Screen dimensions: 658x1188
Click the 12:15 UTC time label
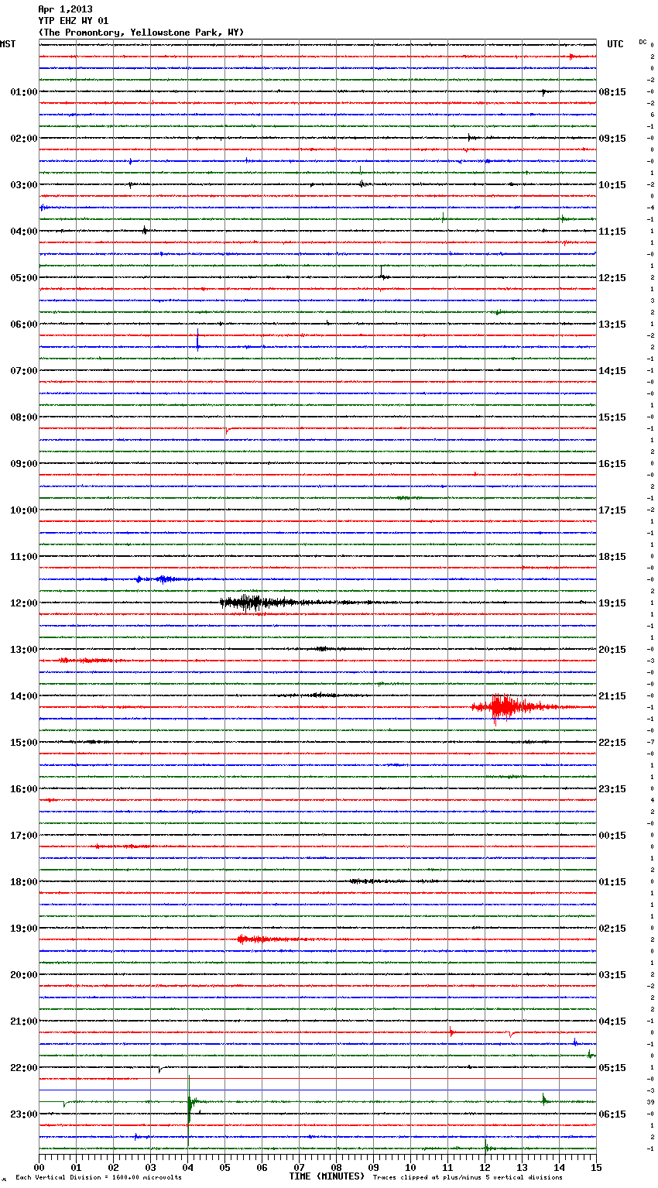pos(612,278)
